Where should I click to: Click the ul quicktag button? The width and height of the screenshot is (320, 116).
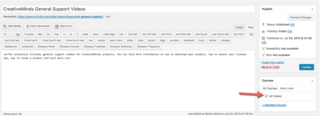[64, 34]
